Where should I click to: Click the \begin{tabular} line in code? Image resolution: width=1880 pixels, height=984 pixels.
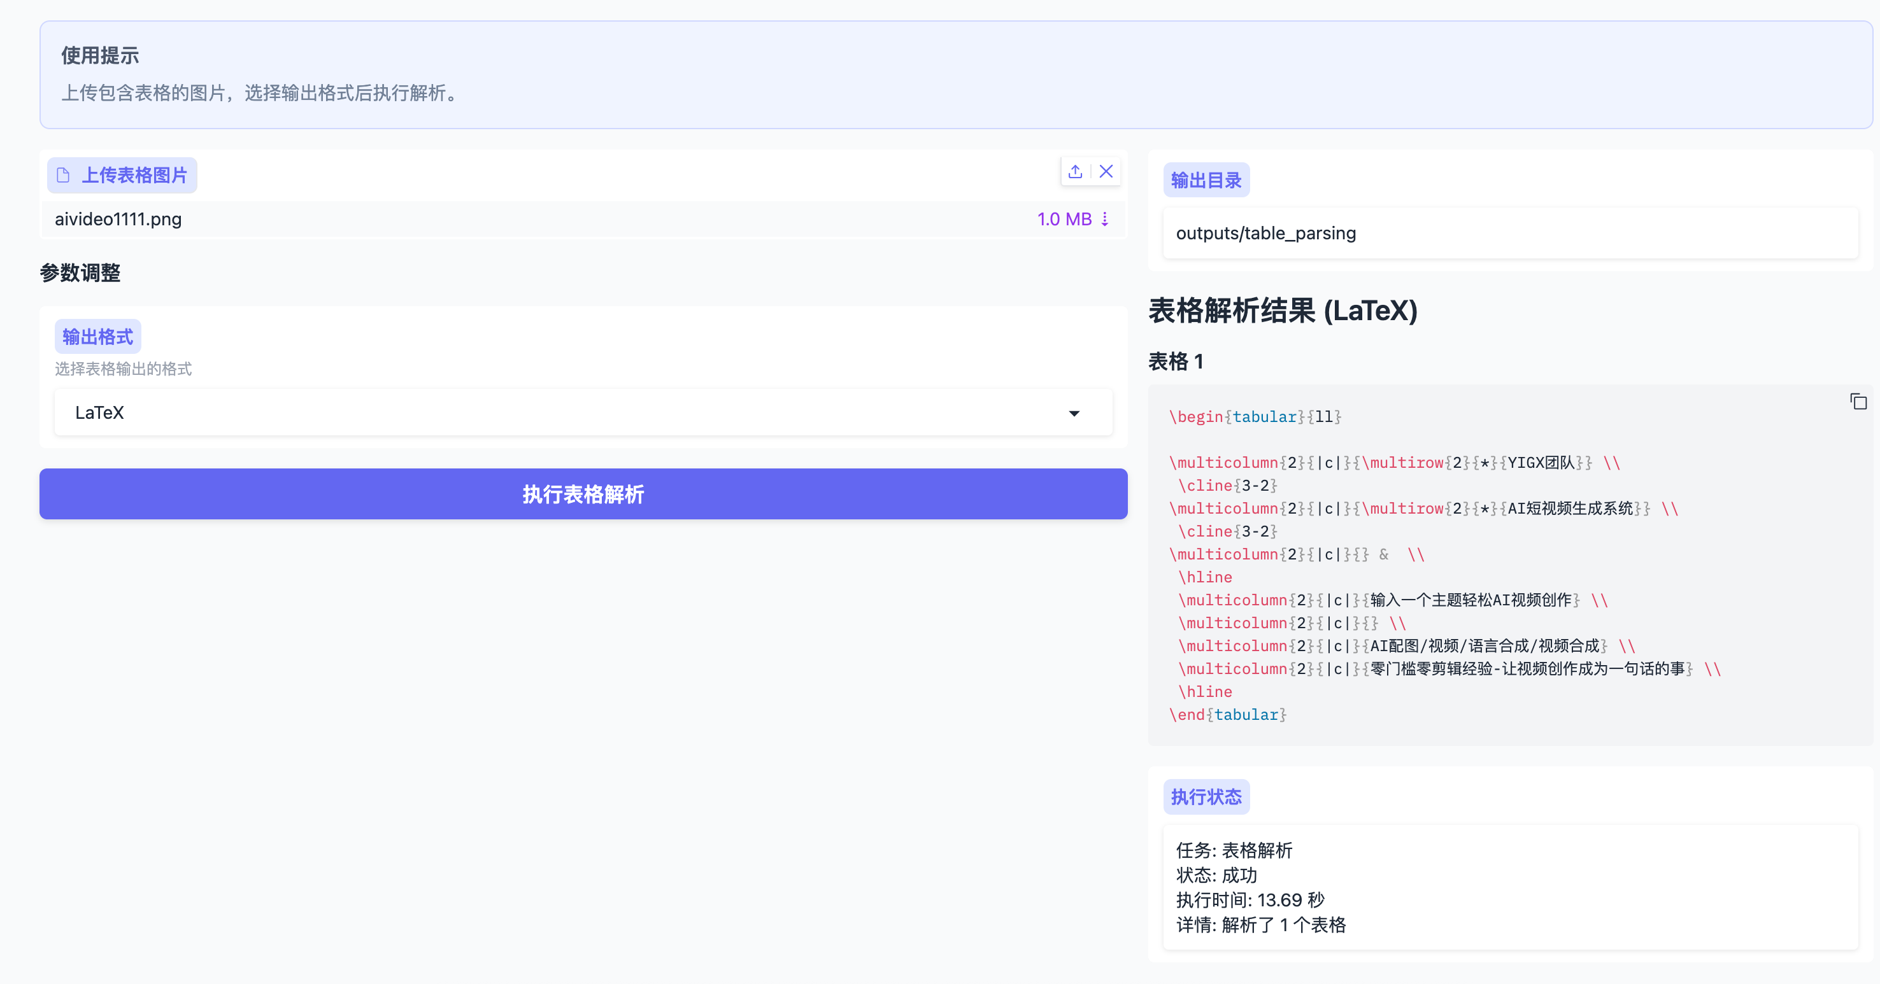click(1255, 418)
